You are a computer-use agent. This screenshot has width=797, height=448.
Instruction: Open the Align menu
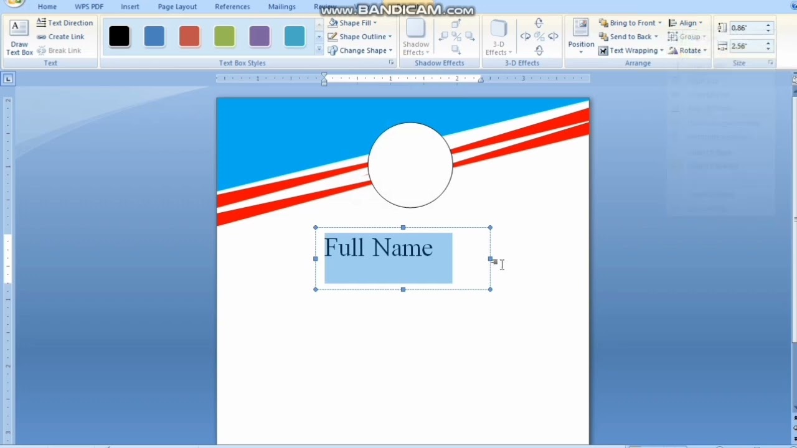point(686,23)
